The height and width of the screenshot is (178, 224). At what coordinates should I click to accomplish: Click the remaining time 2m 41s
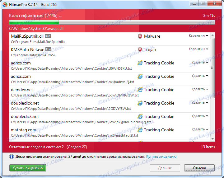pyautogui.click(x=209, y=16)
